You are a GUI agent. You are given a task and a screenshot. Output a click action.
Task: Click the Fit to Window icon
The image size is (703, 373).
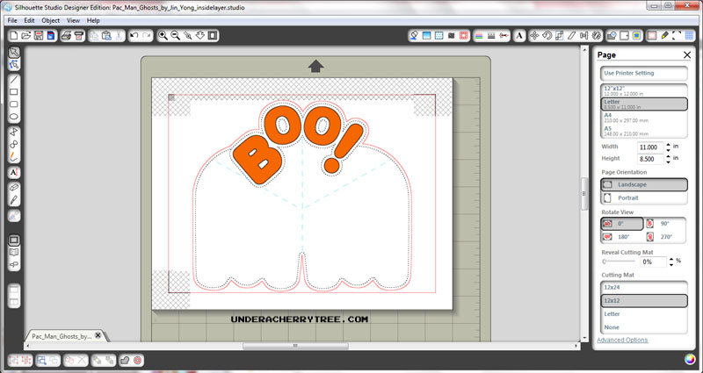[213, 35]
